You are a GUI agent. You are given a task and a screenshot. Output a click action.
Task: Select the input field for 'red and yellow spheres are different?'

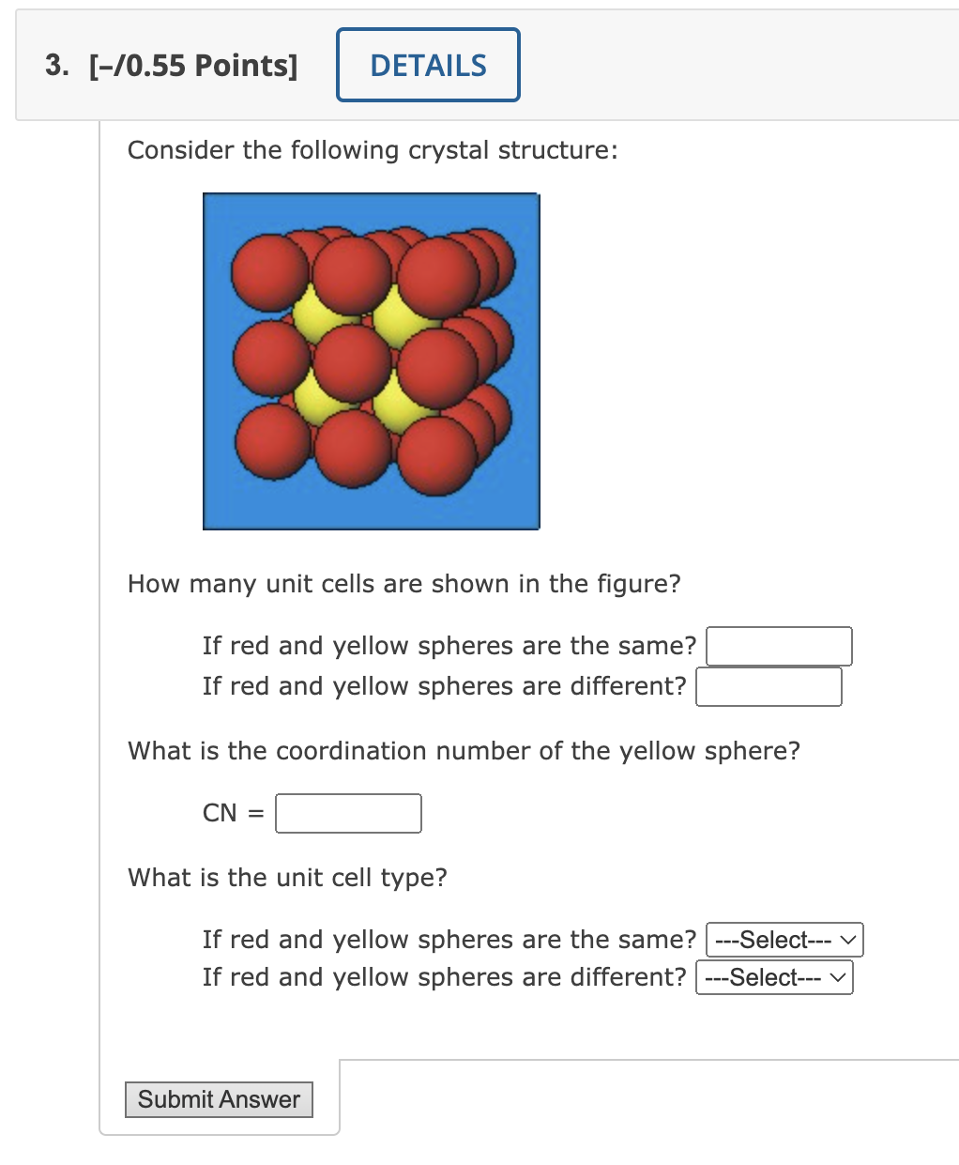point(769,686)
